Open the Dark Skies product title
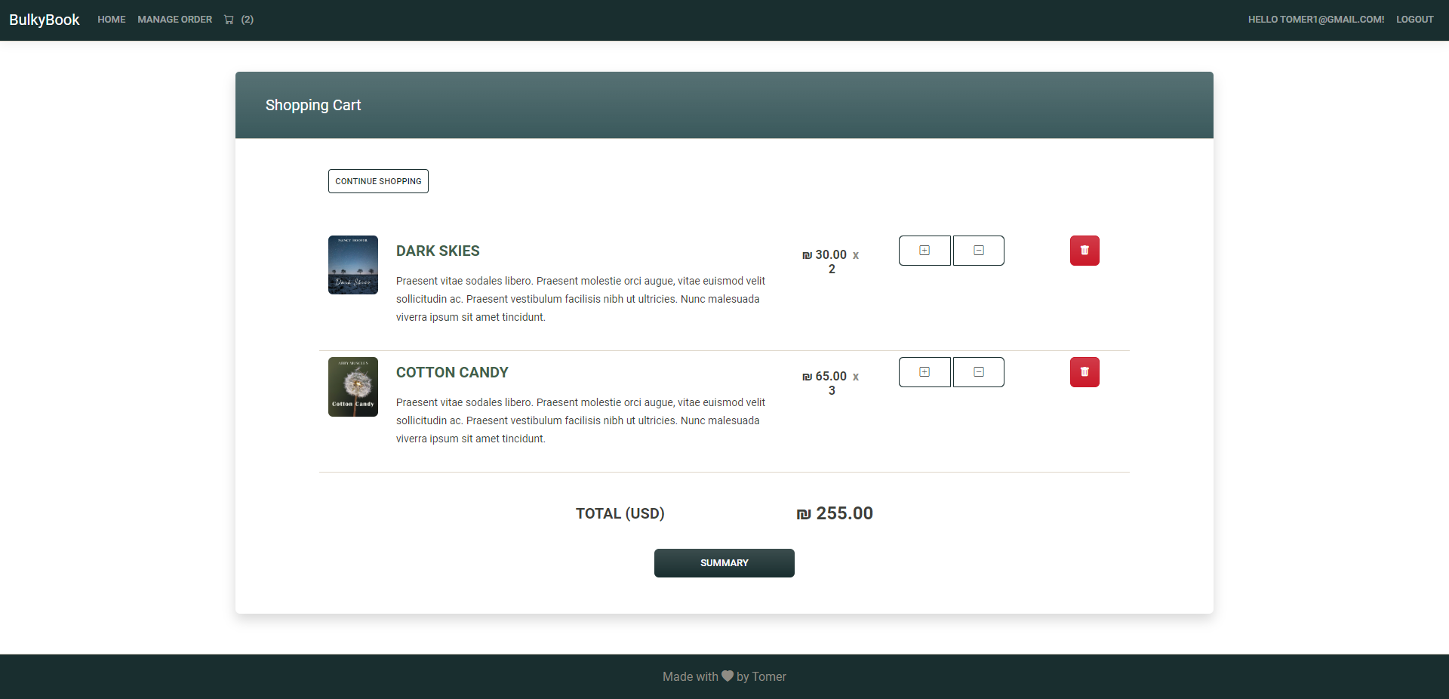 click(437, 251)
